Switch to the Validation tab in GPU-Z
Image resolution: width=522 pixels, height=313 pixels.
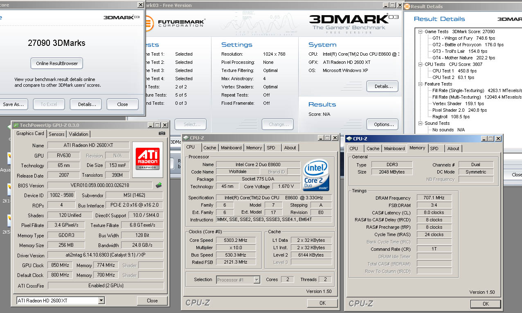coord(79,134)
